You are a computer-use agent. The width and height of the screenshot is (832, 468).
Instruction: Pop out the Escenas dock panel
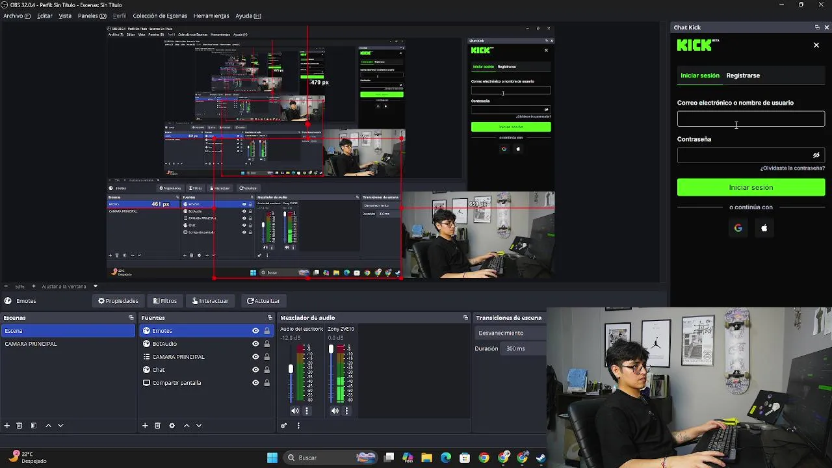[131, 318]
